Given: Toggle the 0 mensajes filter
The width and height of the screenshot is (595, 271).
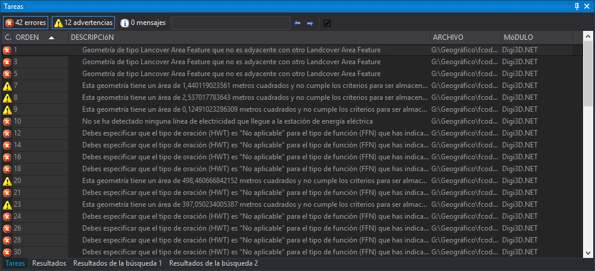Looking at the screenshot, I should tap(143, 23).
